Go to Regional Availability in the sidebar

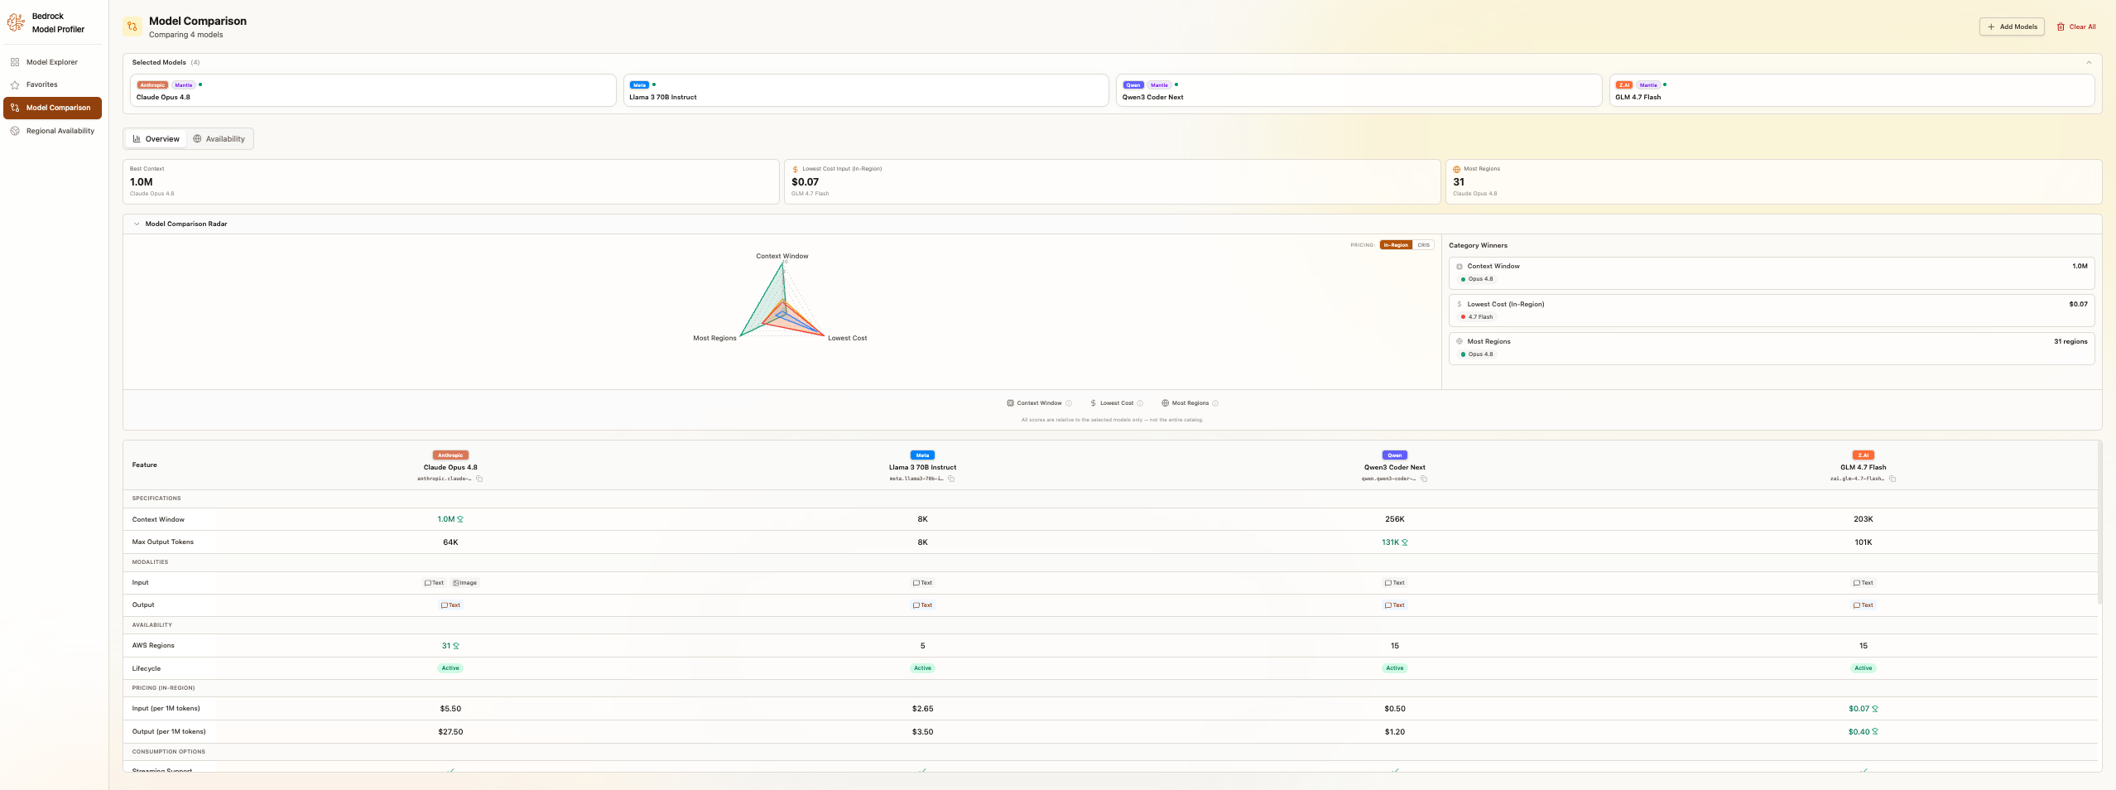52,131
